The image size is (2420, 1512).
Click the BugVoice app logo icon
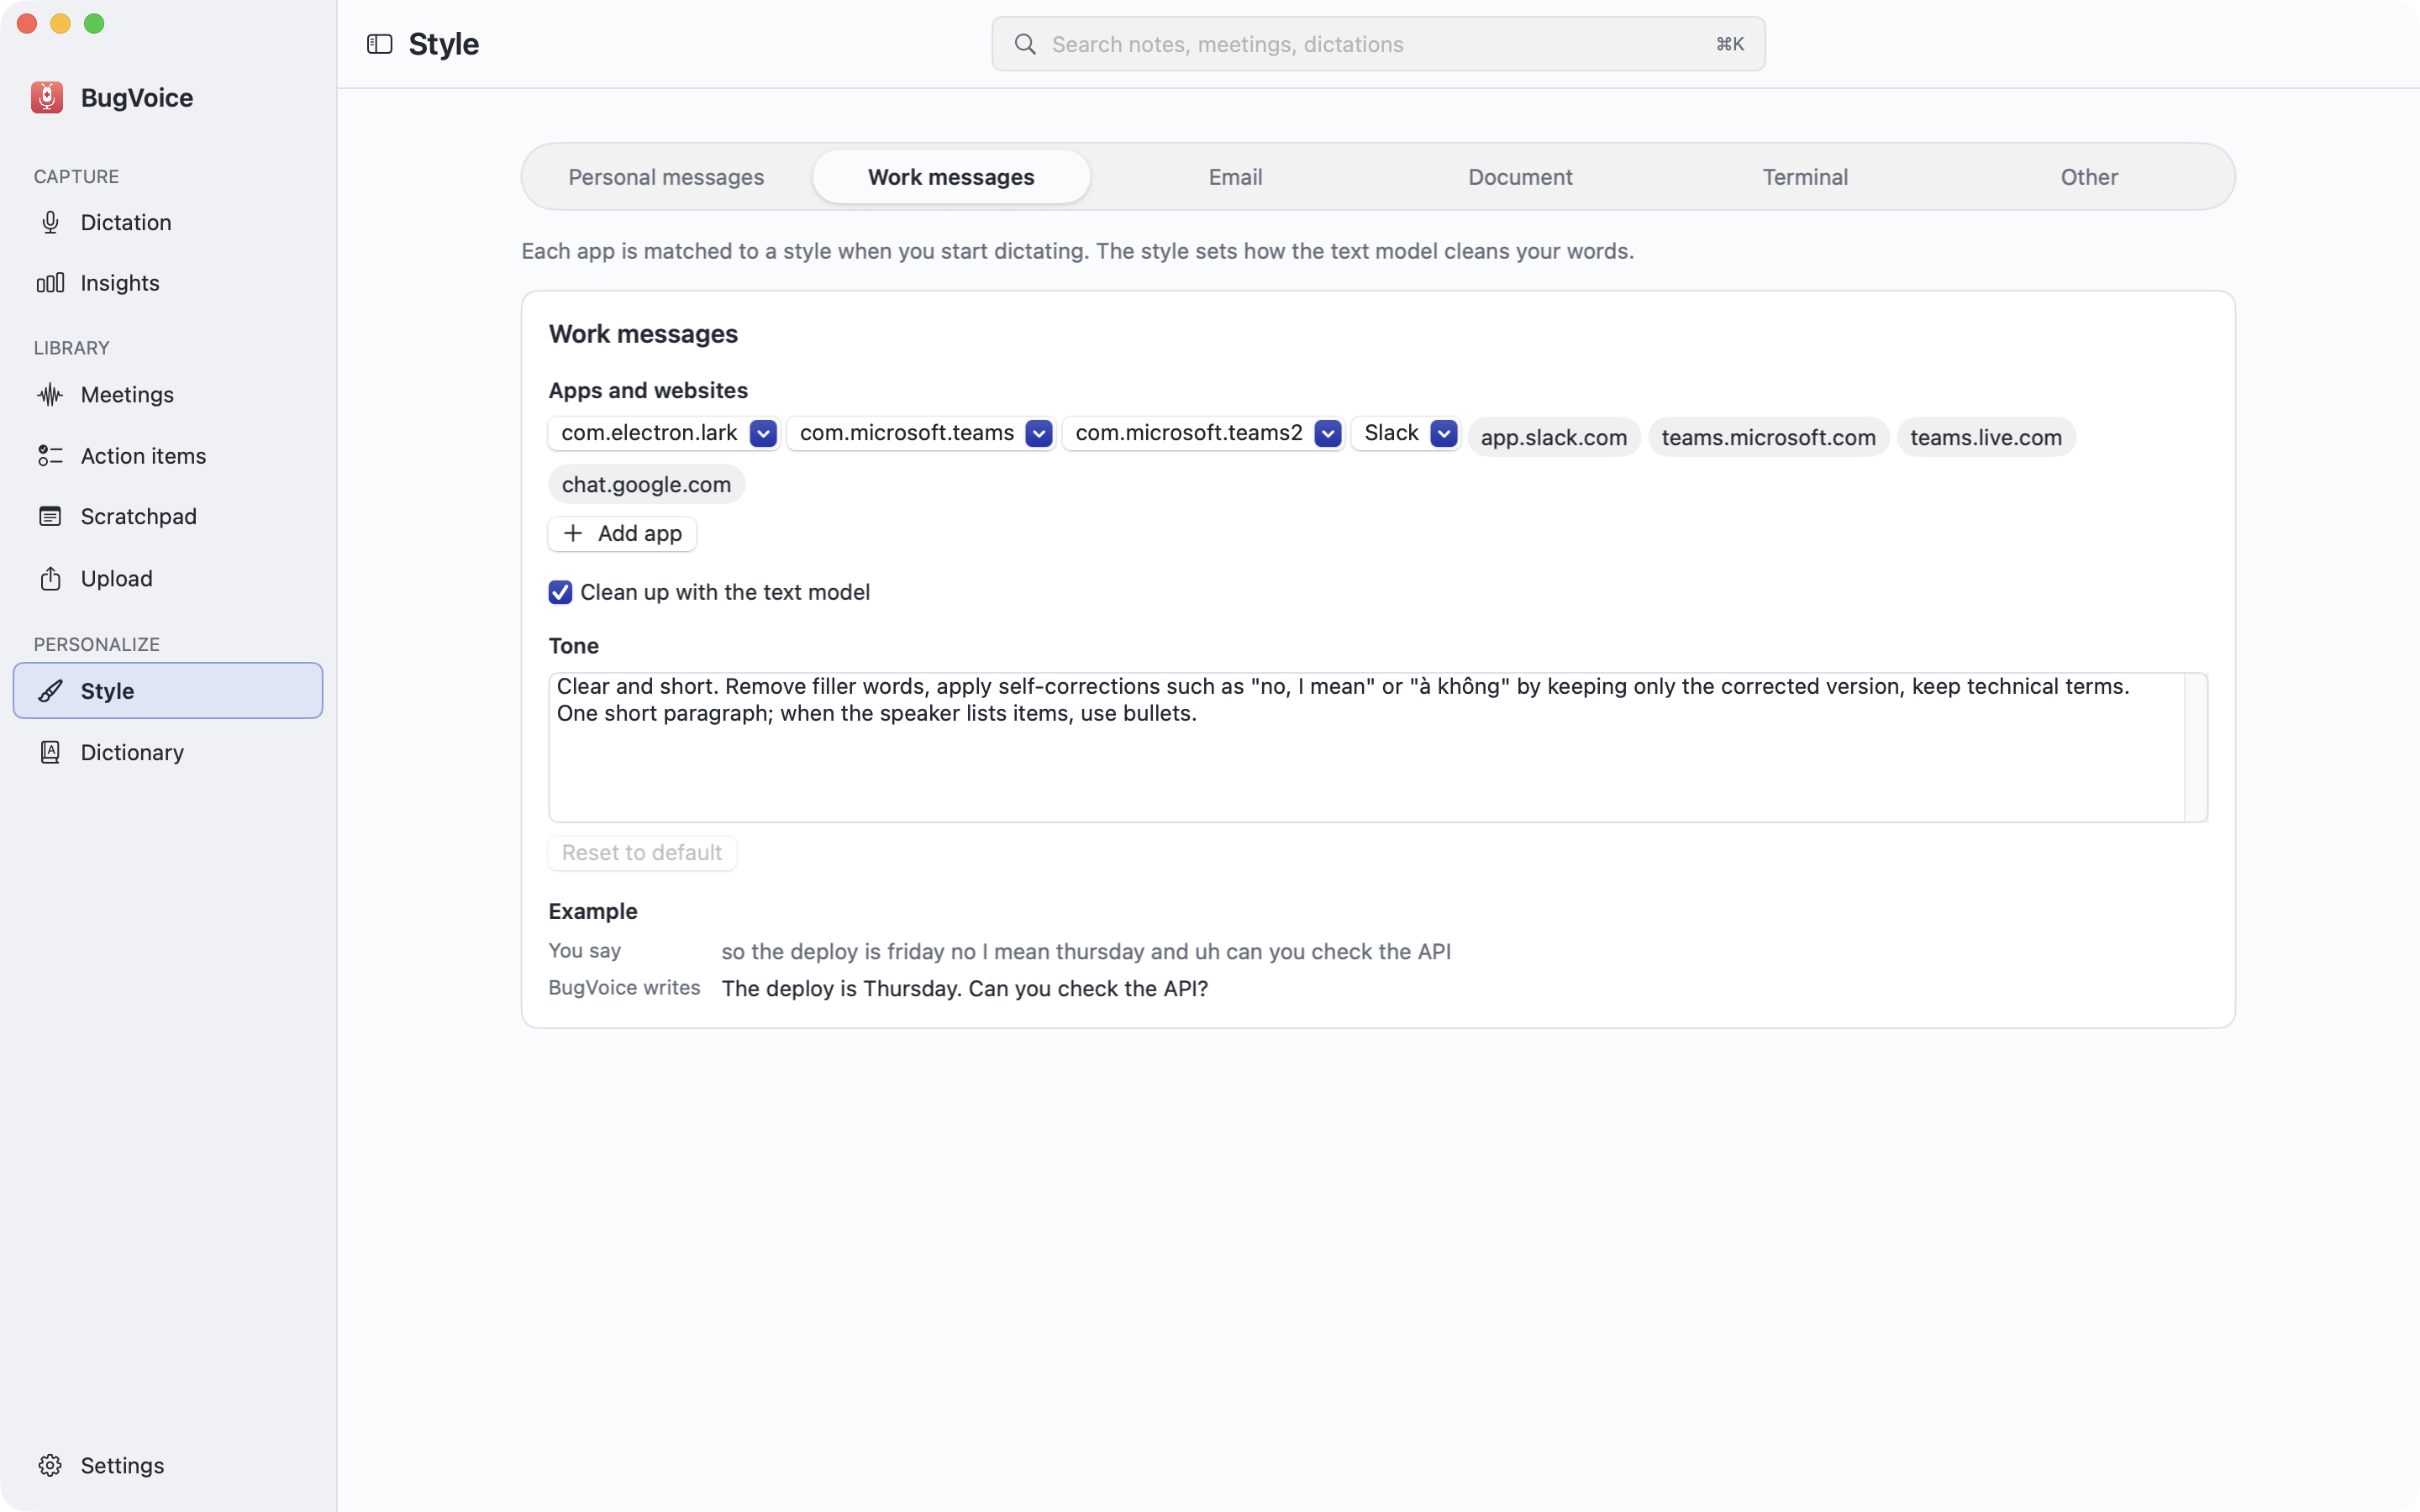(47, 97)
